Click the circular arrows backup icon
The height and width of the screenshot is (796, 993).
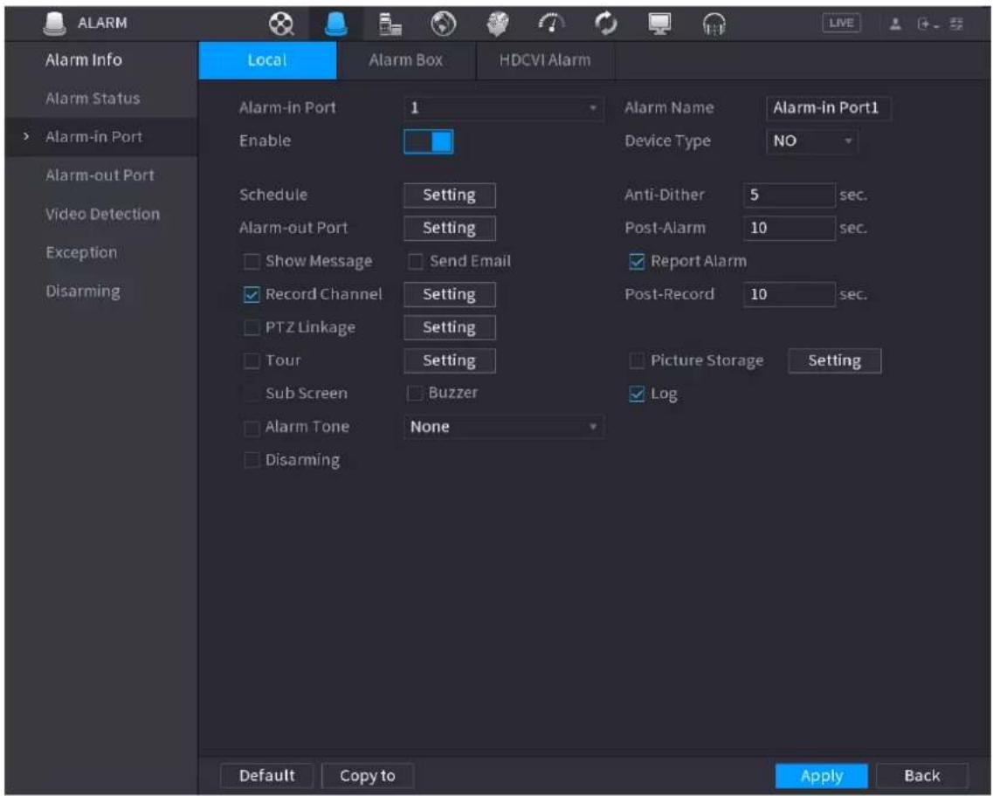click(606, 24)
